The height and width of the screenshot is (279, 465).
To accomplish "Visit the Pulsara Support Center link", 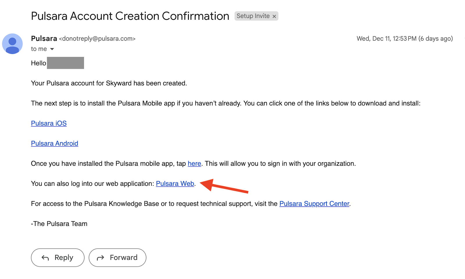I will 314,204.
